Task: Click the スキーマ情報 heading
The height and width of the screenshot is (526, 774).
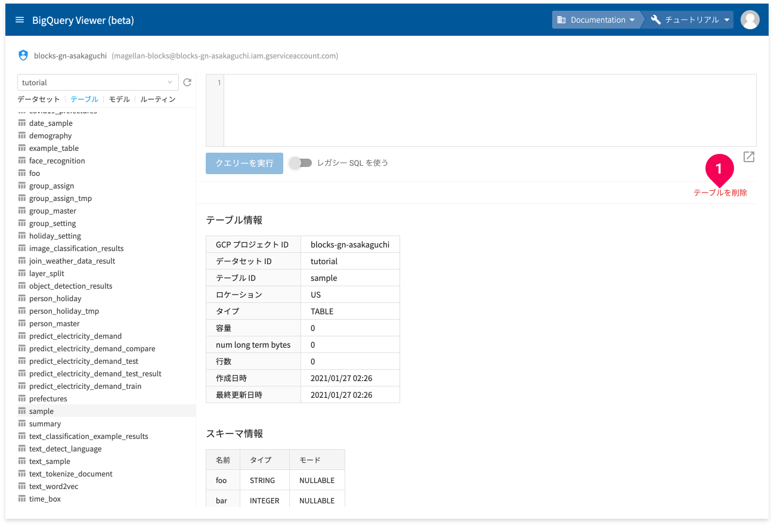Action: point(234,434)
